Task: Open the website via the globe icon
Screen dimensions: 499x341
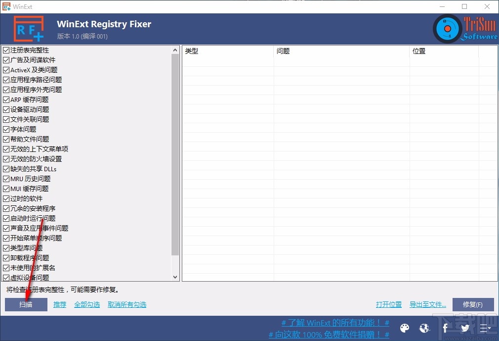Action: pos(424,328)
